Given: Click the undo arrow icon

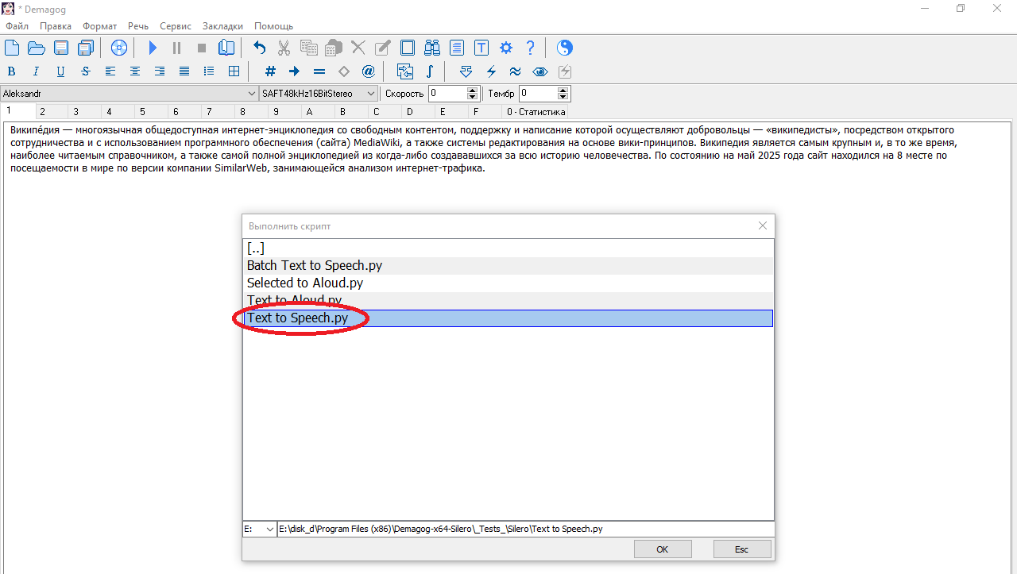Looking at the screenshot, I should [x=259, y=48].
